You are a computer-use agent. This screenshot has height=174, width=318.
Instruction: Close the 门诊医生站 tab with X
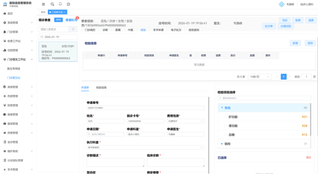[65, 12]
